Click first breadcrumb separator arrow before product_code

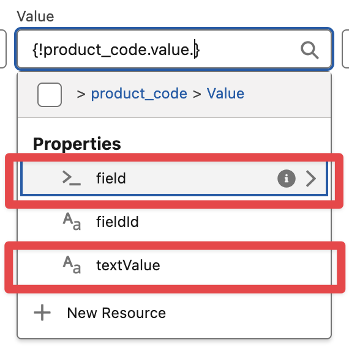(x=81, y=94)
